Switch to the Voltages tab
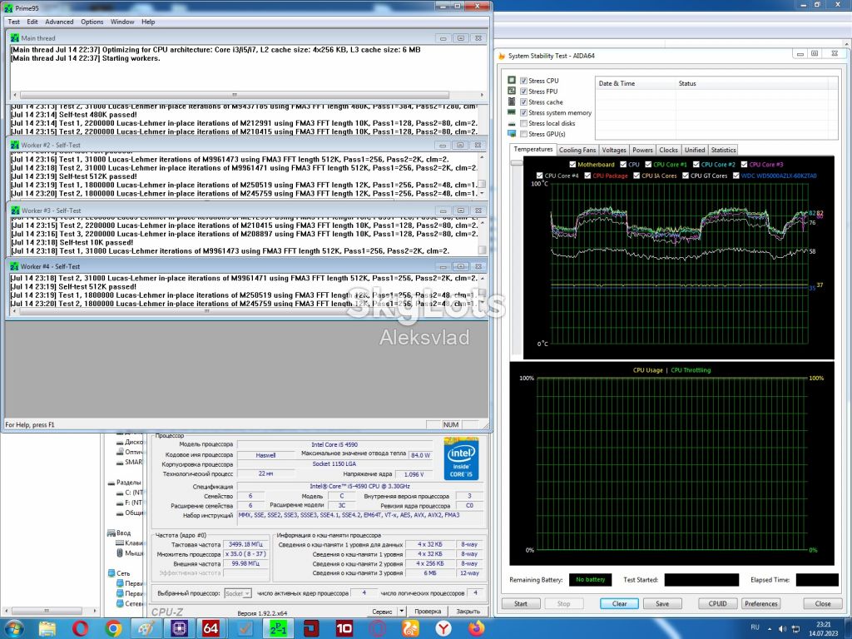Screen dimensions: 852x639 [x=614, y=150]
